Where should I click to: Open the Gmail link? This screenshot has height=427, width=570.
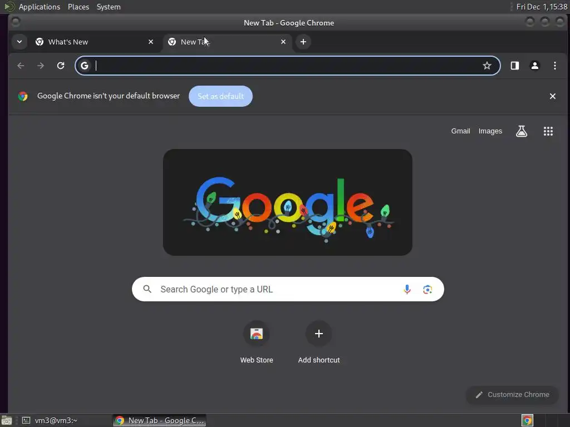tap(460, 131)
